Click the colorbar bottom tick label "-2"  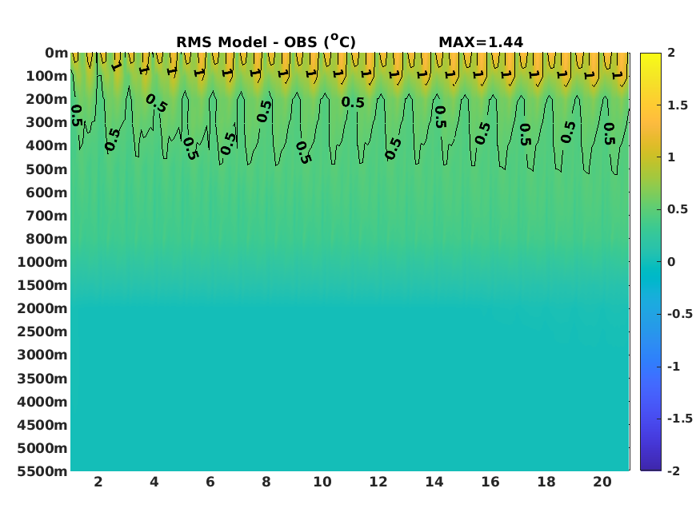pyautogui.click(x=674, y=471)
